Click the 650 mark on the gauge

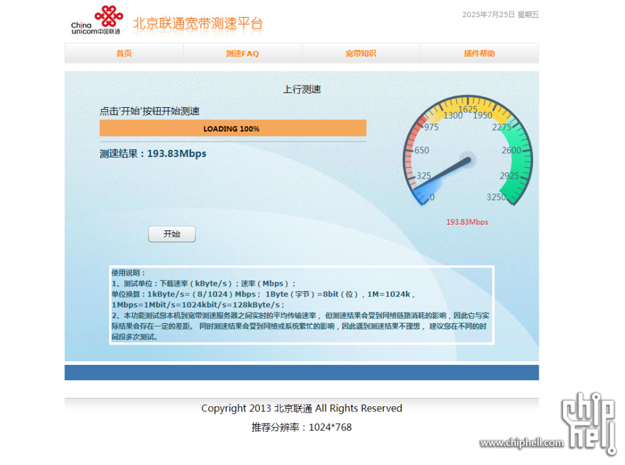click(422, 151)
